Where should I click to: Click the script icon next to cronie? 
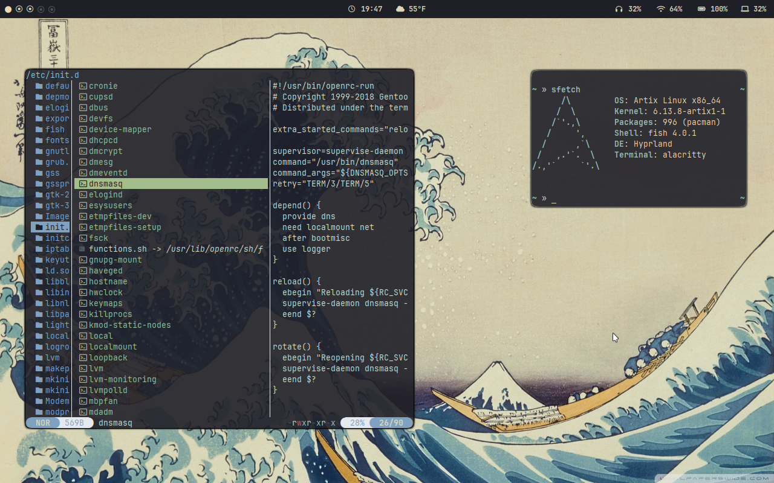pyautogui.click(x=83, y=86)
